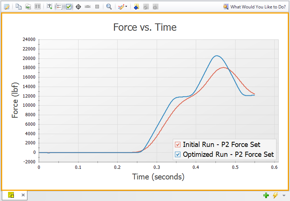Click the graph pencil edit icon

pyautogui.click(x=121, y=7)
